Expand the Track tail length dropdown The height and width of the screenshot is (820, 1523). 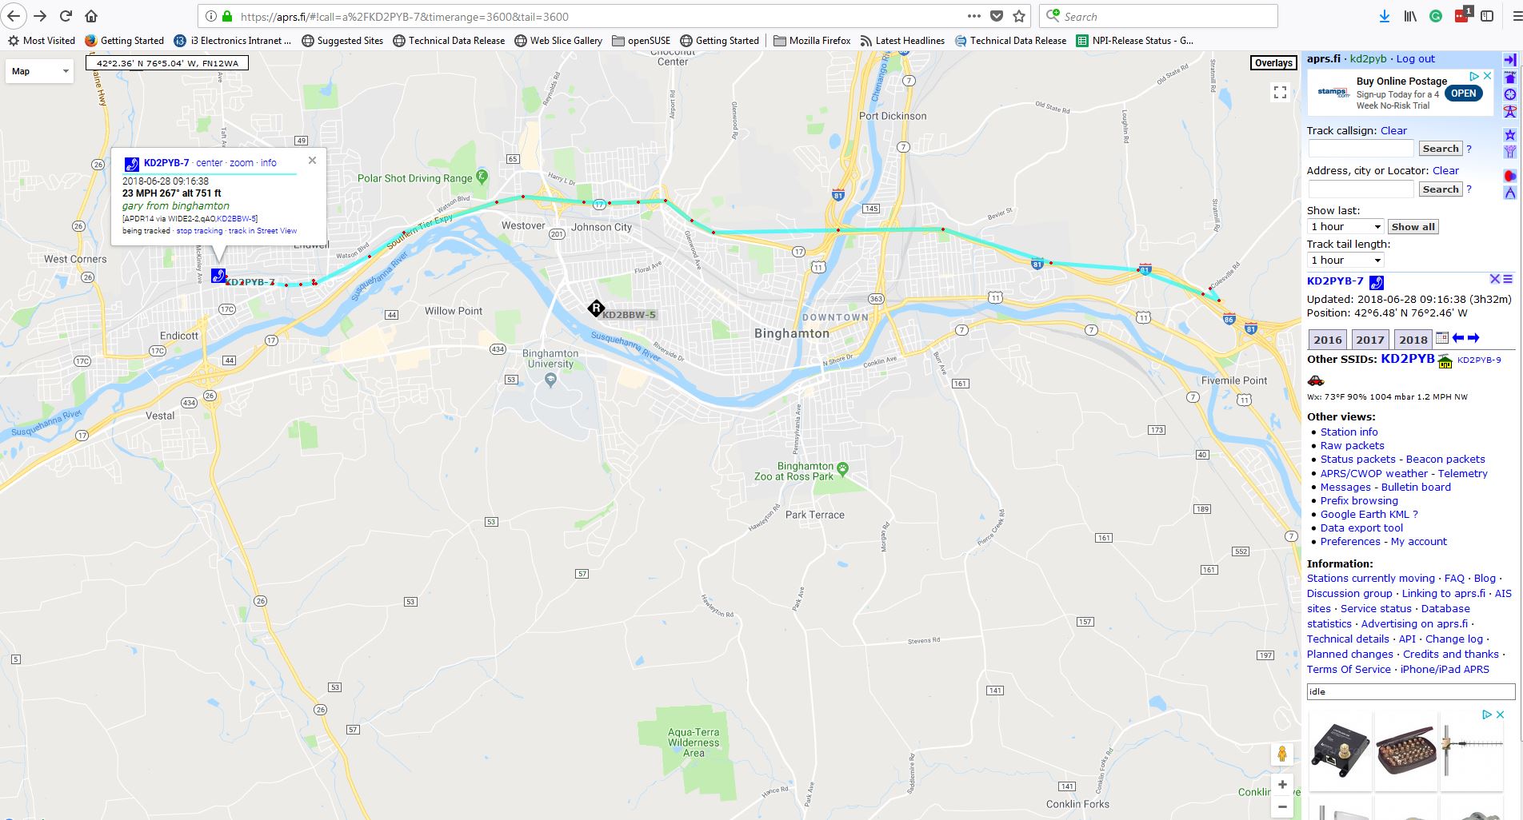(1345, 261)
